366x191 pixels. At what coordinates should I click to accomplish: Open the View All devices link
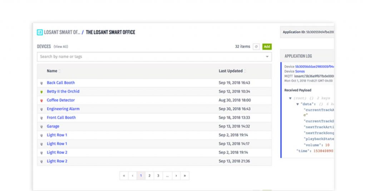(61, 47)
